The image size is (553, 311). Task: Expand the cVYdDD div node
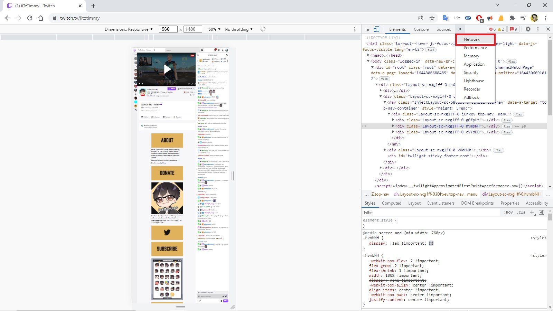pos(393,132)
